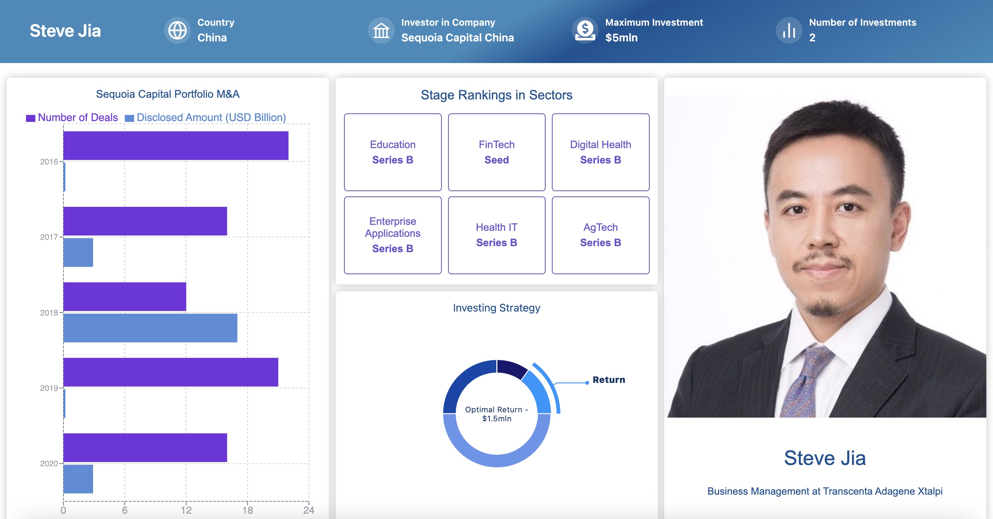This screenshot has width=993, height=519.
Task: Click the globe Country icon
Action: [x=177, y=30]
